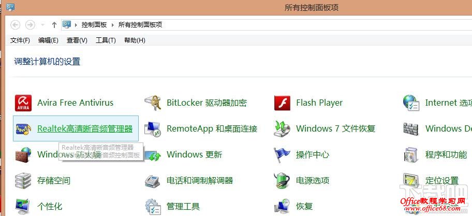This screenshot has width=472, height=216.
Task: Open the Flash Player icon
Action: (282, 103)
